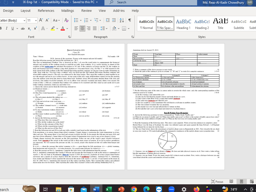Open Google Chrome from taskbar
The image size is (256, 192).
click(x=134, y=189)
